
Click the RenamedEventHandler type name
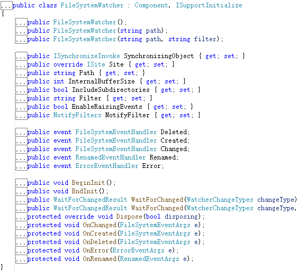pyautogui.click(x=111, y=157)
